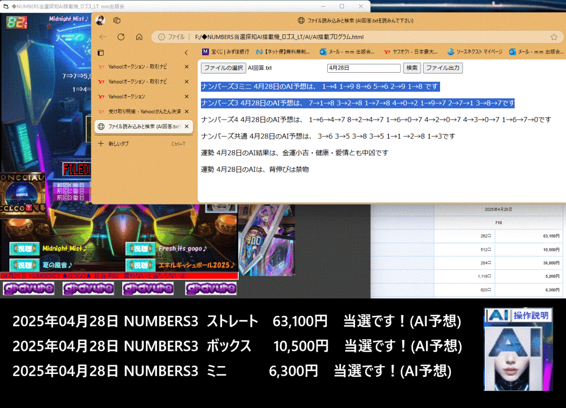Open the tab actions menu icon above tab list
Screen dimensions: 566x408
(x=100, y=52)
